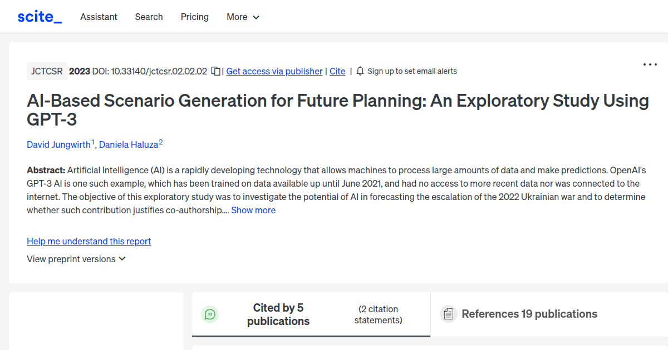Viewport: 668px width, 350px height.
Task: Click Get access via publisher
Action: [274, 71]
